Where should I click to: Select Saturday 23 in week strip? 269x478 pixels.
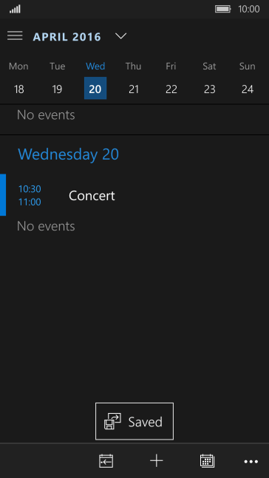point(210,89)
